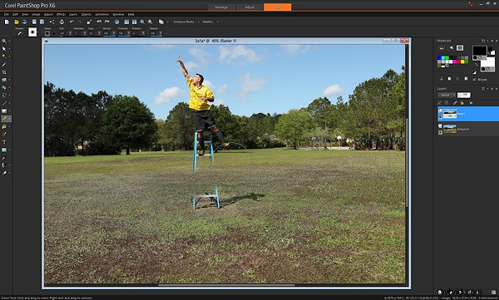Open the File menu
499x300 pixels.
(x=7, y=14)
